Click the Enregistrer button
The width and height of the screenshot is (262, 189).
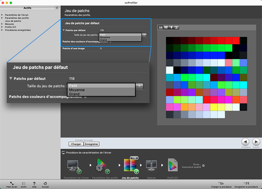(x=91, y=144)
